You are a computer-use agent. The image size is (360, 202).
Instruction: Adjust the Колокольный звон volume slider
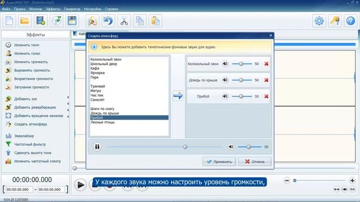pyautogui.click(x=242, y=64)
